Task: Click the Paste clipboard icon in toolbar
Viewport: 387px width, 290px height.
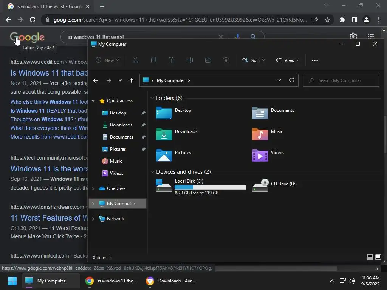Action: pos(171,60)
